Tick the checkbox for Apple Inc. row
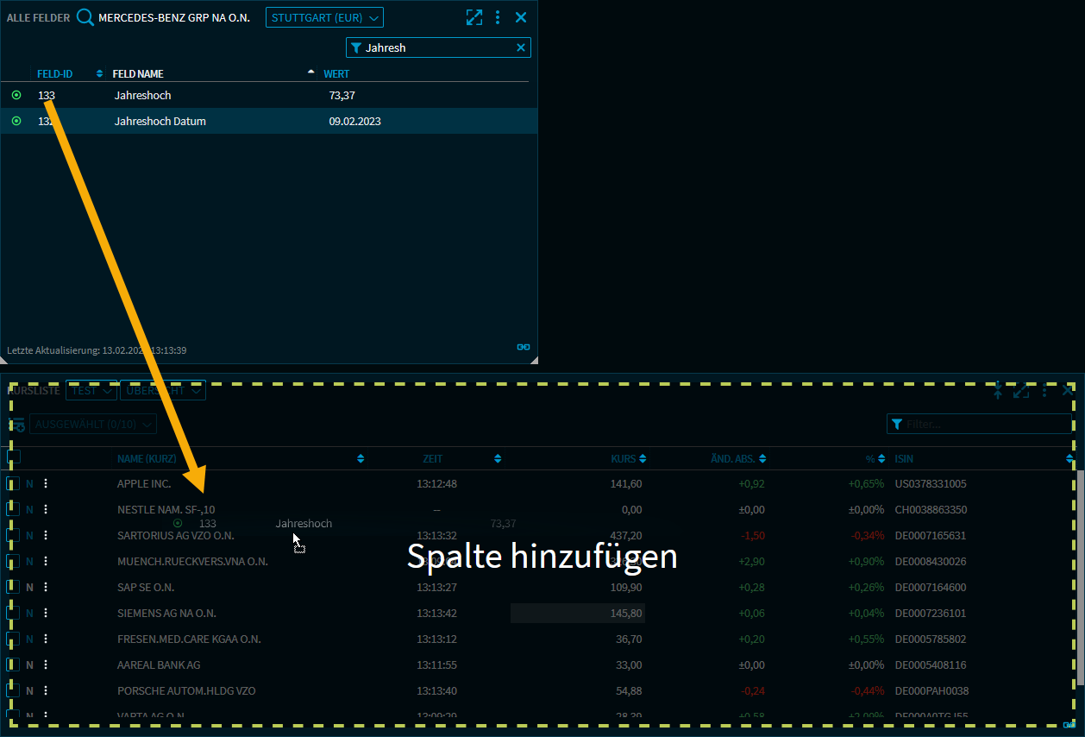The image size is (1085, 737). click(x=13, y=484)
